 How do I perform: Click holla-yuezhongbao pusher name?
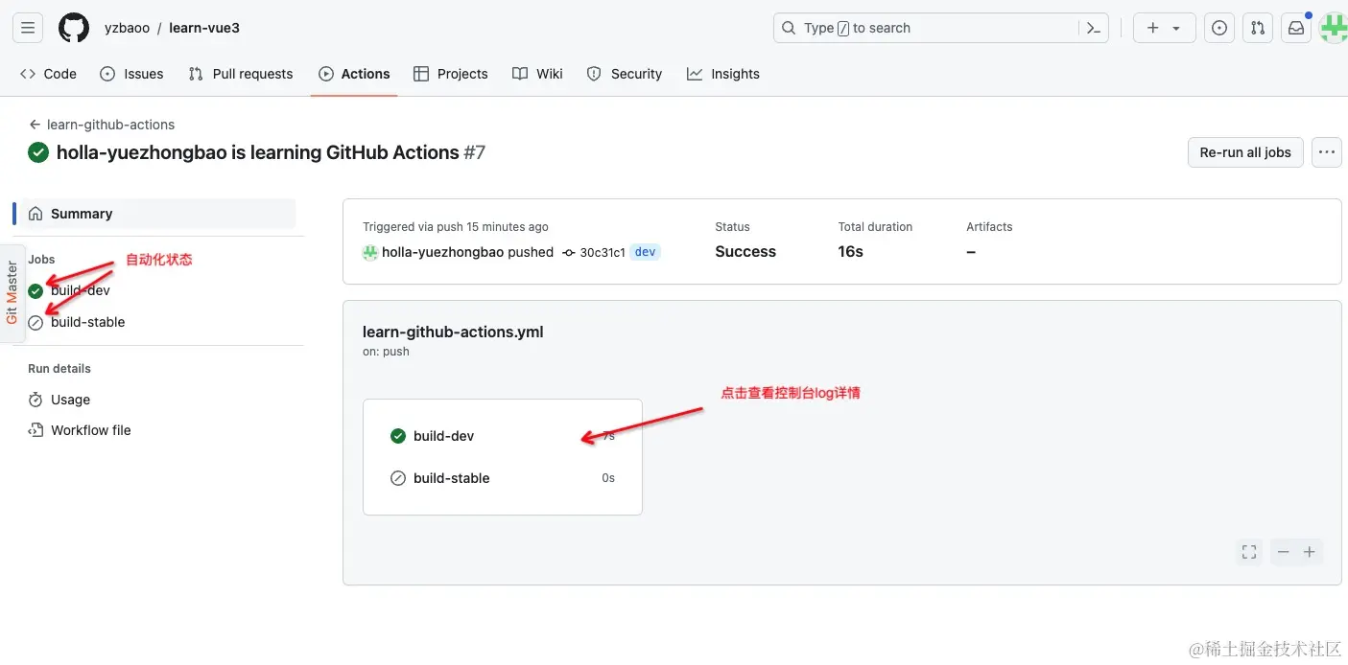[x=442, y=252]
